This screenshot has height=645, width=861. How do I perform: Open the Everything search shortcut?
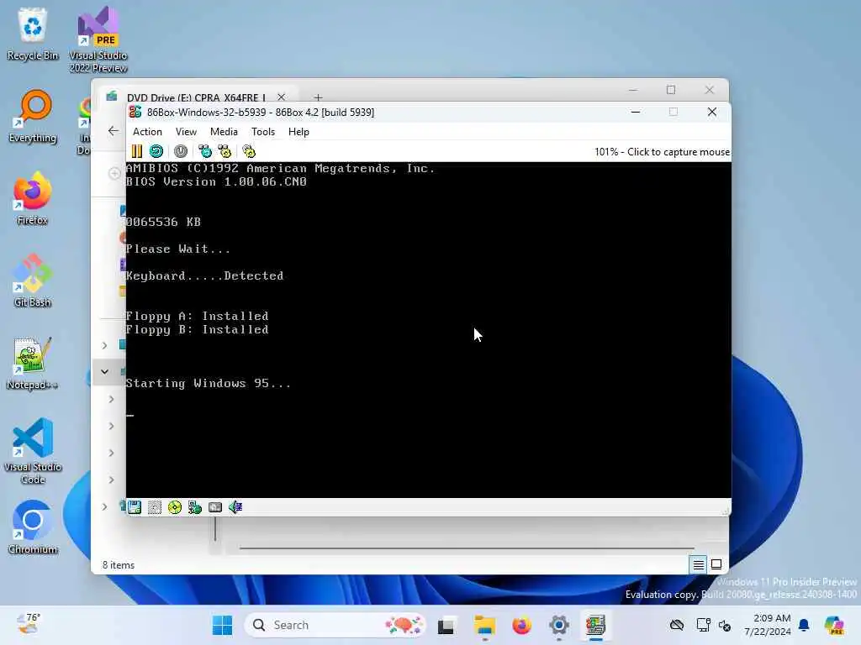(x=33, y=116)
